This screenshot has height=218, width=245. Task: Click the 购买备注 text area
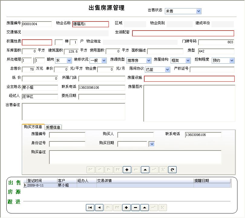tap(135, 157)
